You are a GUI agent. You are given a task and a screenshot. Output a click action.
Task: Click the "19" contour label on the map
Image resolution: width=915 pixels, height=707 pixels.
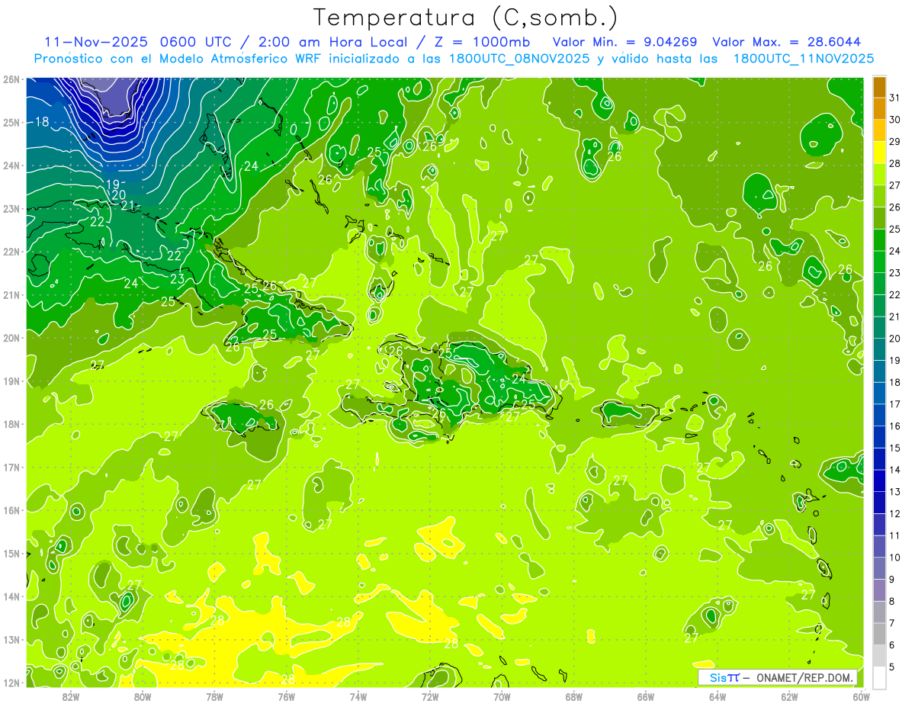(x=112, y=185)
